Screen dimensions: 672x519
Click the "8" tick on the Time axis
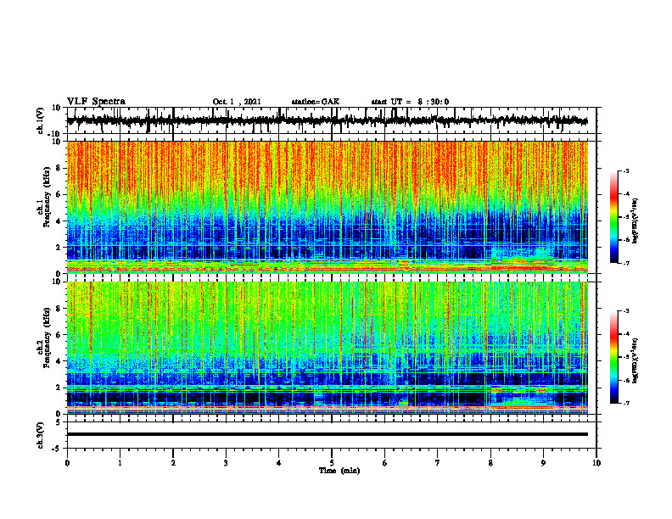coord(490,463)
